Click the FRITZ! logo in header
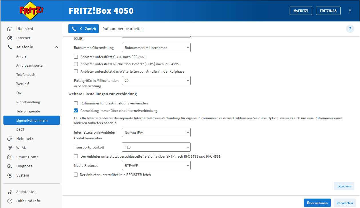This screenshot has width=360, height=208. 31,11
